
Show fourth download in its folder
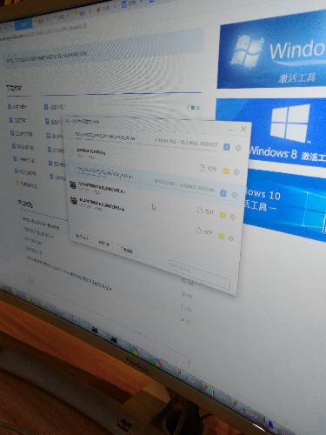pos(223,215)
